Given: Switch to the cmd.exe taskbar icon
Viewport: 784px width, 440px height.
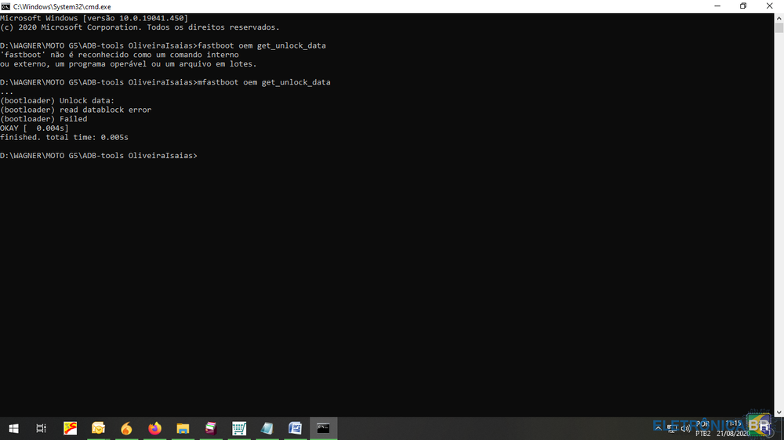Looking at the screenshot, I should coord(323,428).
